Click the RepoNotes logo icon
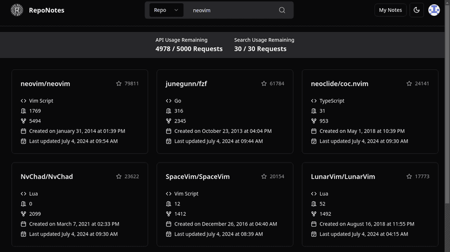Screen dimensions: 450x252 click(17, 10)
